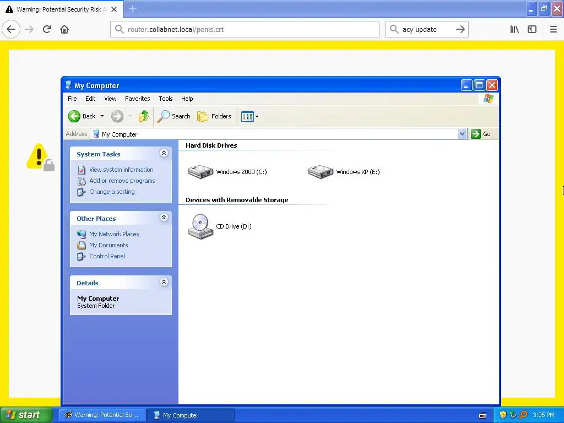This screenshot has height=423, width=564.
Task: Click the security shield tray icon
Action: click(x=503, y=415)
